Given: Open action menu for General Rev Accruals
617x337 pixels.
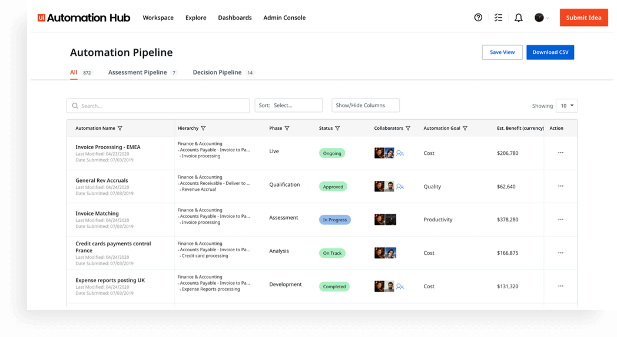Looking at the screenshot, I should [560, 186].
